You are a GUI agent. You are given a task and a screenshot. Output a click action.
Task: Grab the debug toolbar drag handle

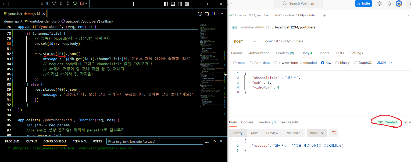click(42, 3)
